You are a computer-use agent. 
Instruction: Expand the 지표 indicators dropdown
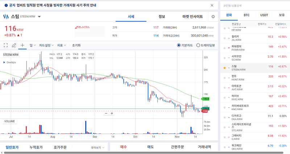click(62, 45)
